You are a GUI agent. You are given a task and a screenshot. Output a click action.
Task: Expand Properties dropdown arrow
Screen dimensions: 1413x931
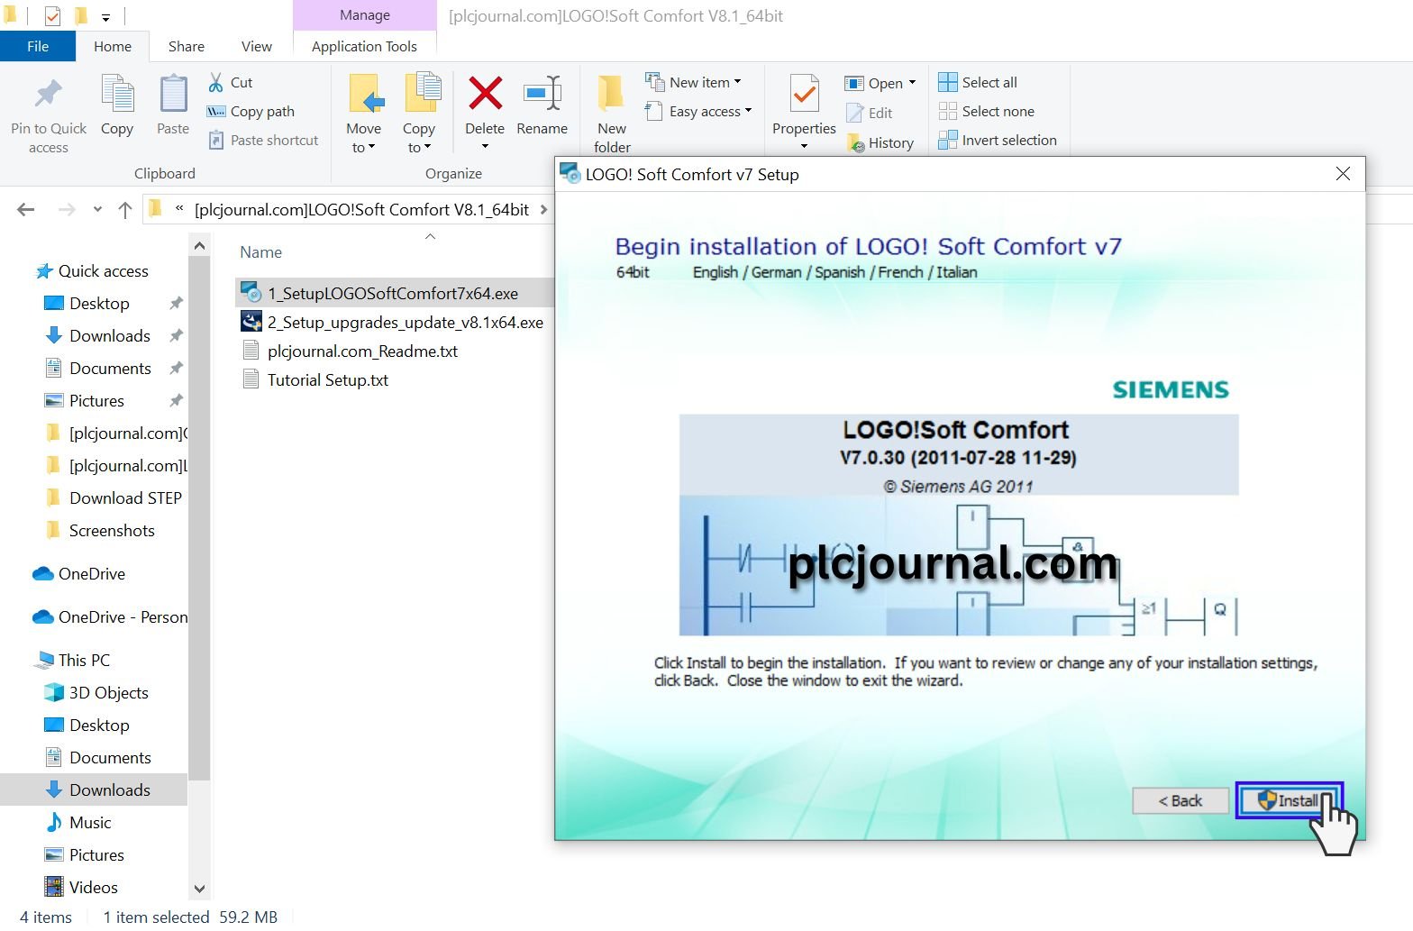(x=804, y=147)
